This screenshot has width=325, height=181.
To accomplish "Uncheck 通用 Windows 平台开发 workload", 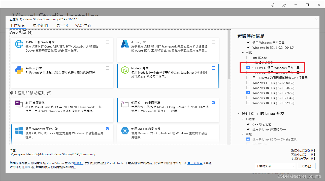I will [x=108, y=128].
